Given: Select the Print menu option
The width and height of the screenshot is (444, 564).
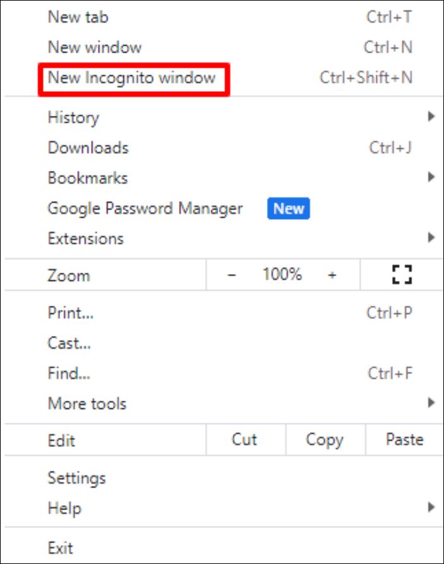Looking at the screenshot, I should [71, 313].
